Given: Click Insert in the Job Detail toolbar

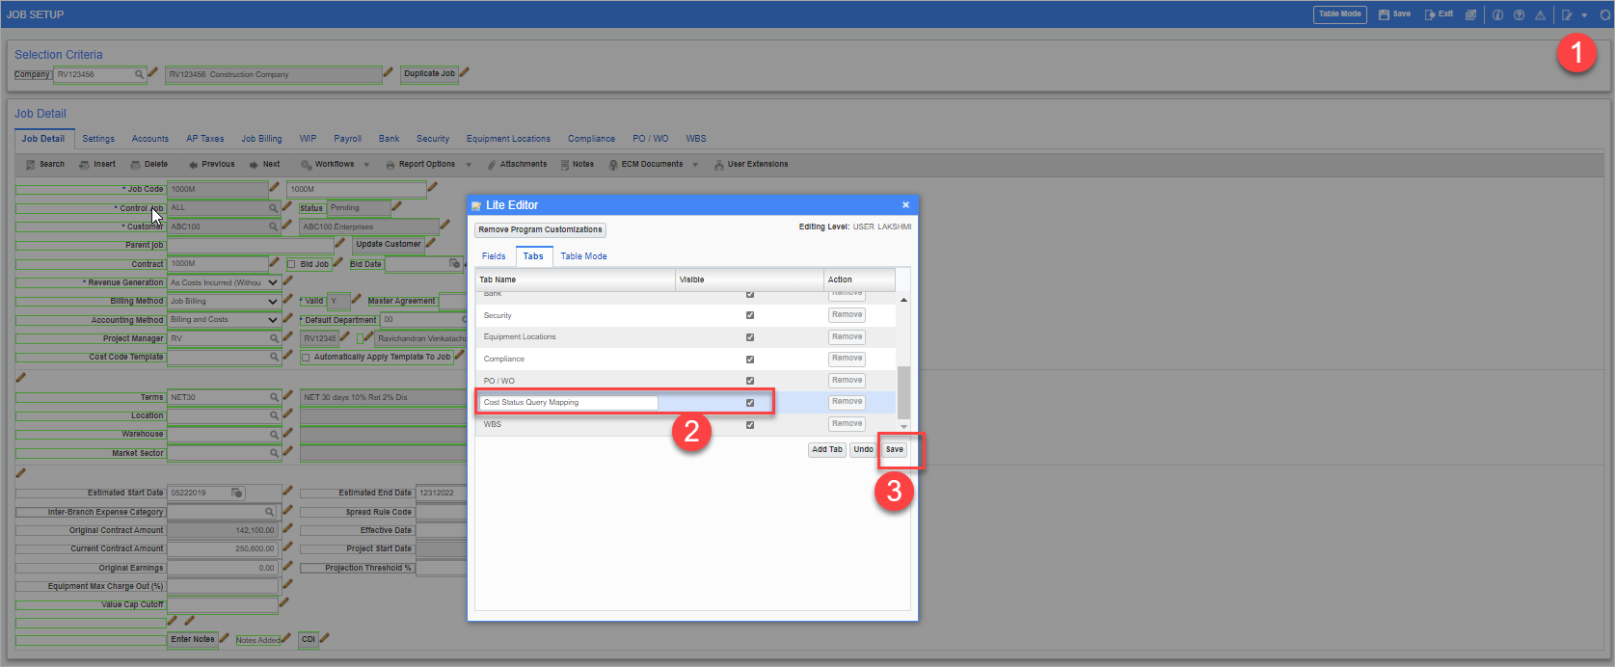Looking at the screenshot, I should 97,164.
